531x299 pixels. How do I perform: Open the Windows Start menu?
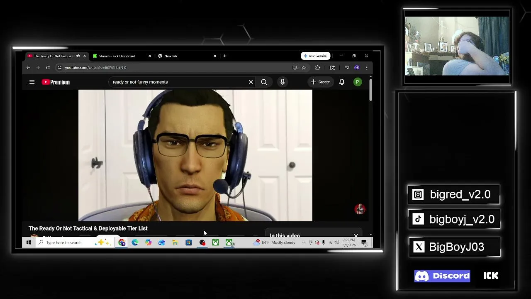(29, 243)
